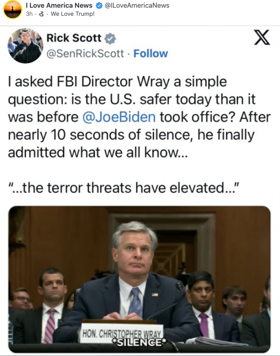Click the X logo in the tweet
Viewport: 280px width, 356px height.
[261, 39]
